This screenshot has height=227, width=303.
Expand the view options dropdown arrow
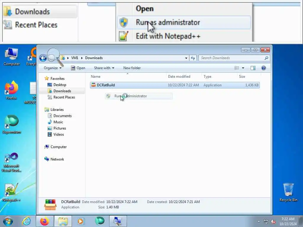(243, 68)
